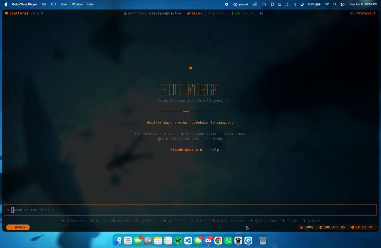Viewport: 381px width, 248px height.
Task: Click the Claude Opus 4.6 model name
Action: coord(186,150)
